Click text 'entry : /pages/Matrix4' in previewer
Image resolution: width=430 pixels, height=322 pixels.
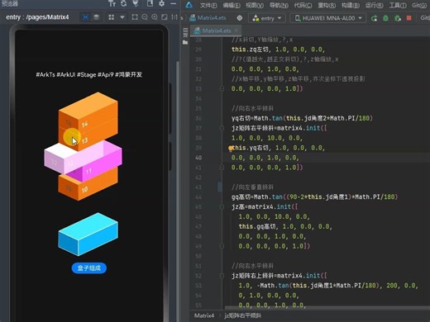click(x=37, y=17)
